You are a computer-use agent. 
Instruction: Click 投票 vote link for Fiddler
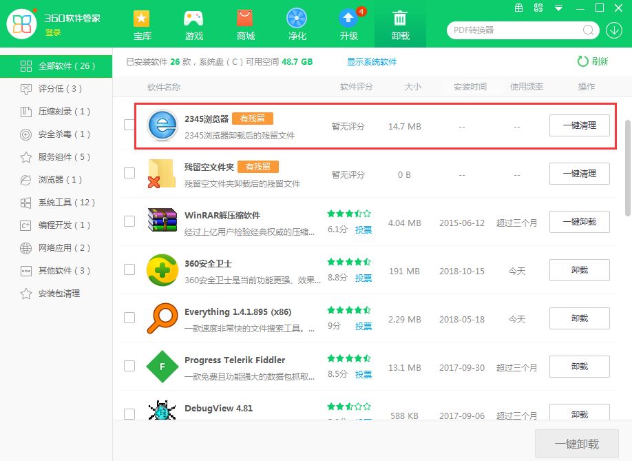pos(363,374)
